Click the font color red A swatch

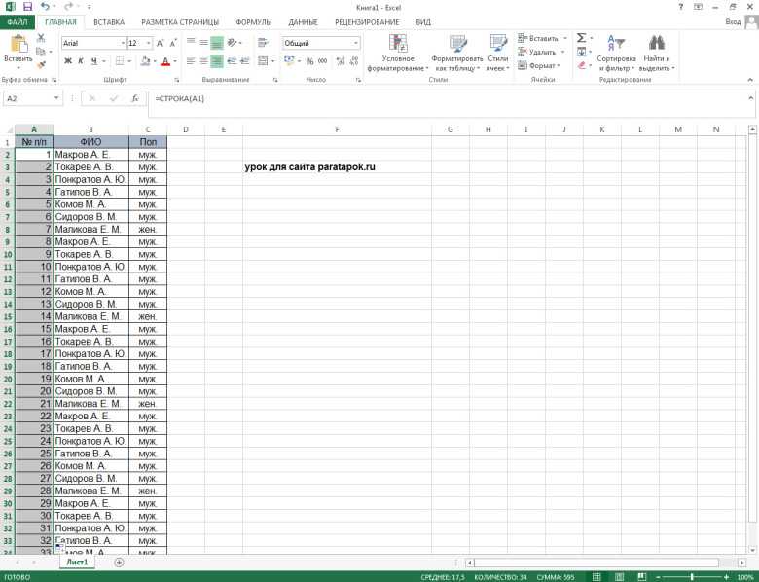(165, 61)
